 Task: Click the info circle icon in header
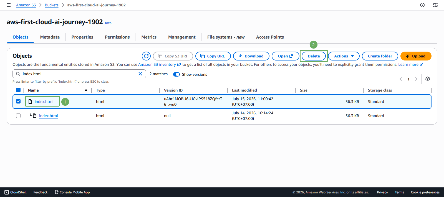[422, 5]
